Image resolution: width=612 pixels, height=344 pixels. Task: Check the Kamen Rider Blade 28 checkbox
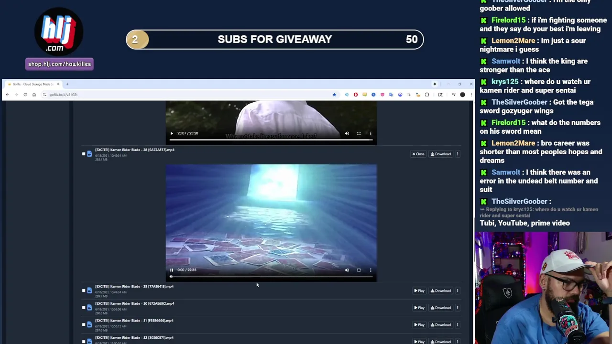(x=84, y=154)
